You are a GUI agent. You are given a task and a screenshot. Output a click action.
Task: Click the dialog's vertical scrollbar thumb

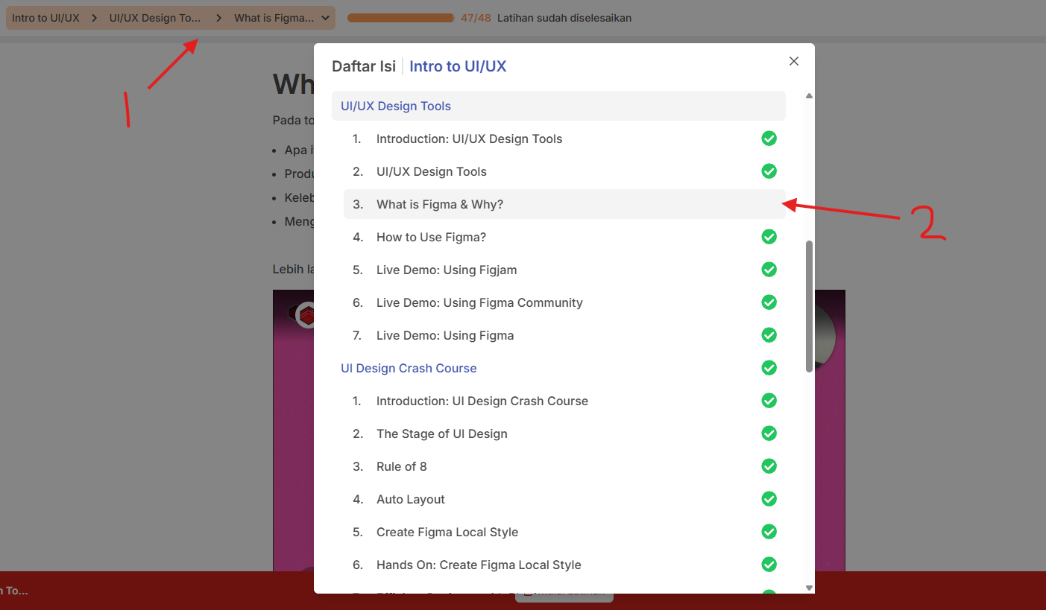pos(809,306)
